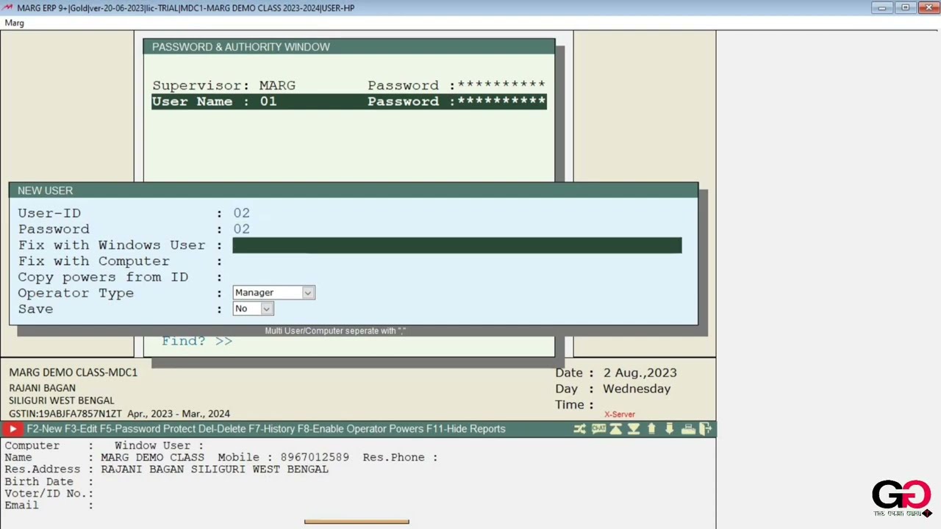Click the jump-to-top triangle icon
941x529 pixels.
pyautogui.click(x=616, y=429)
